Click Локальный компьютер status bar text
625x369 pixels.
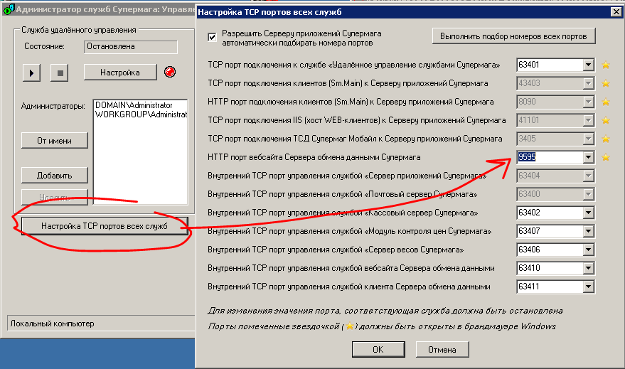pos(52,323)
